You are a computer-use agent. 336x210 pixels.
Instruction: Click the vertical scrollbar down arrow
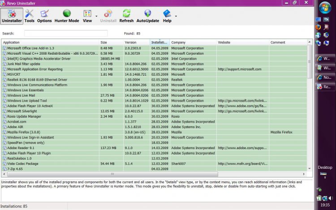pyautogui.click(x=310, y=168)
